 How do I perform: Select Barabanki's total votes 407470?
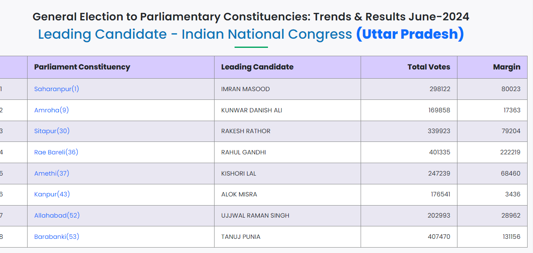[x=440, y=237]
